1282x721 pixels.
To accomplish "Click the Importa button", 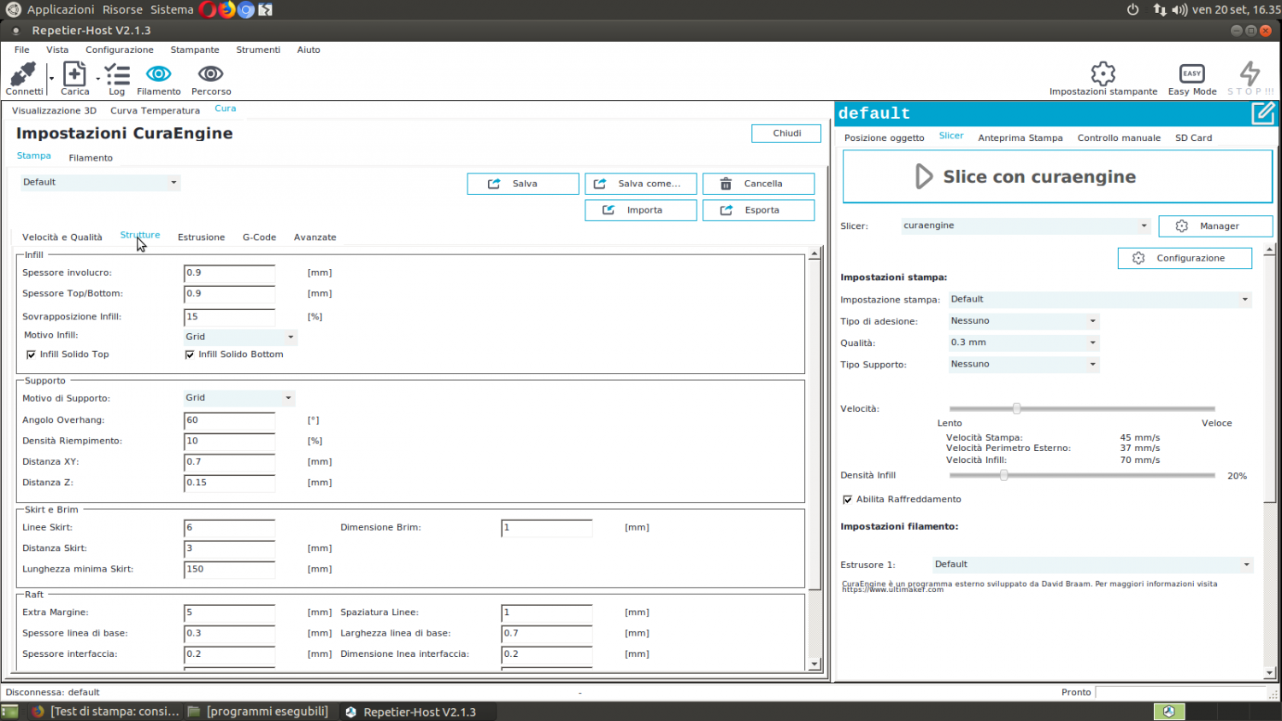I will point(641,210).
